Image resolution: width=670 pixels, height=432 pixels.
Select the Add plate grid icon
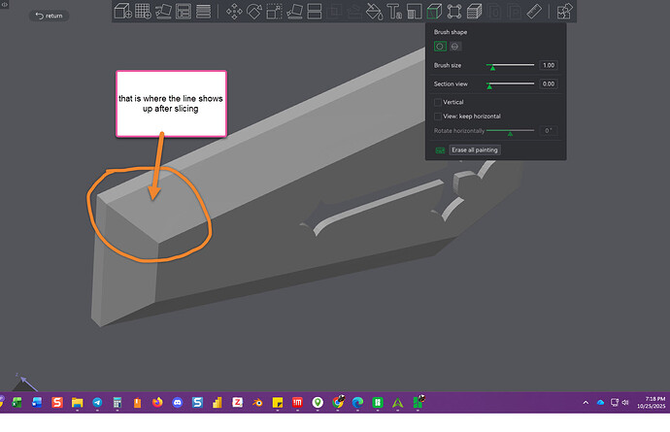click(x=143, y=11)
